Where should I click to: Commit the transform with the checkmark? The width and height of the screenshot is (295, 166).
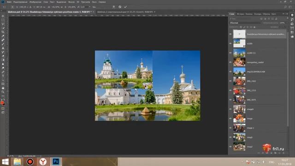[x=125, y=7]
